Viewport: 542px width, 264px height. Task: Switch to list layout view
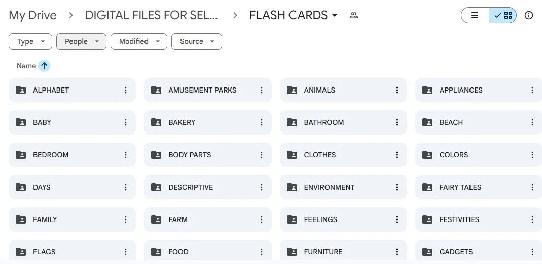click(475, 15)
